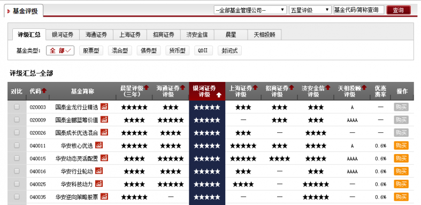Switch to 晨星 tab

(231, 35)
